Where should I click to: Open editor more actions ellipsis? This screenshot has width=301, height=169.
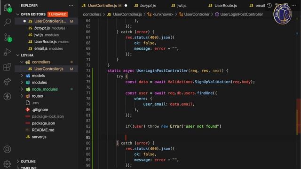(293, 6)
